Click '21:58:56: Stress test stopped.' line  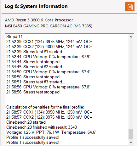[x=33, y=92]
